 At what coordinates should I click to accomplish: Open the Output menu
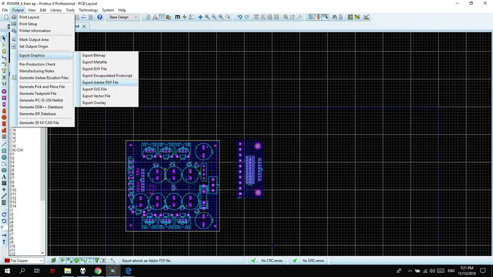click(18, 10)
